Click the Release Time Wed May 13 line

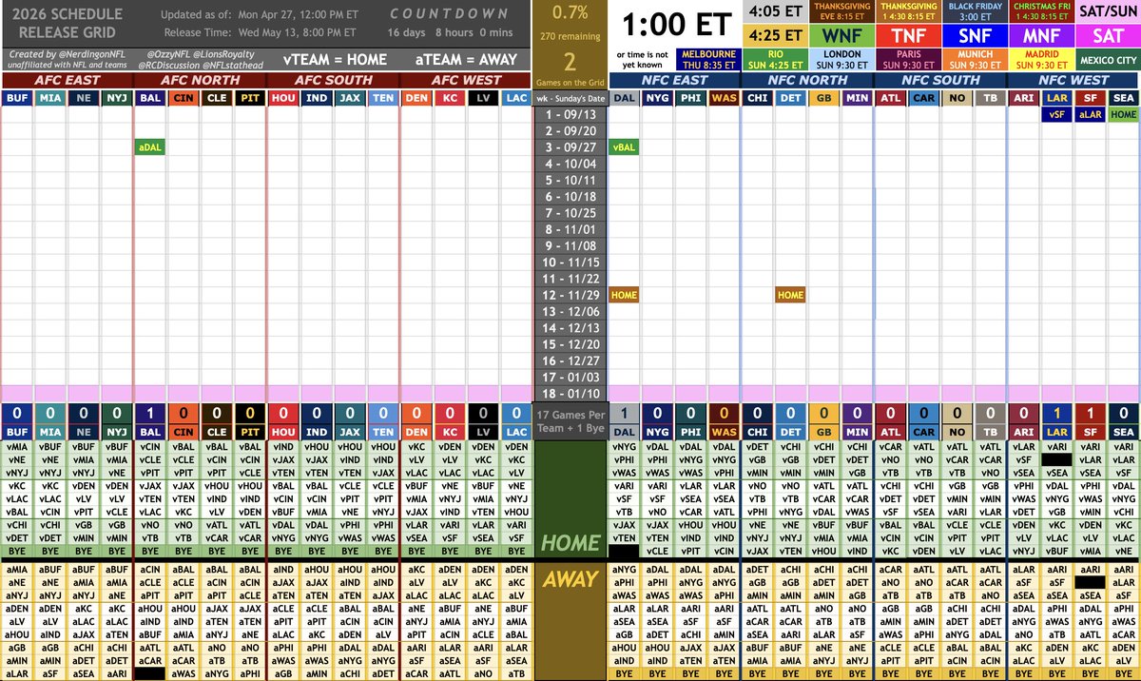(x=259, y=31)
